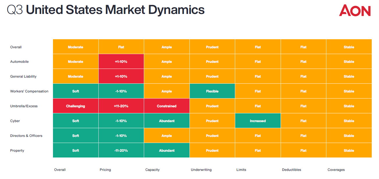379x179 pixels.
Task: Select the Umbrella/Excess row label
Action: point(24,106)
